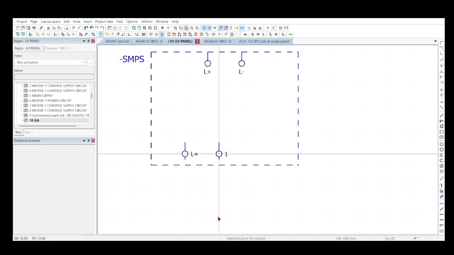Open the Layout space menu

51,22
